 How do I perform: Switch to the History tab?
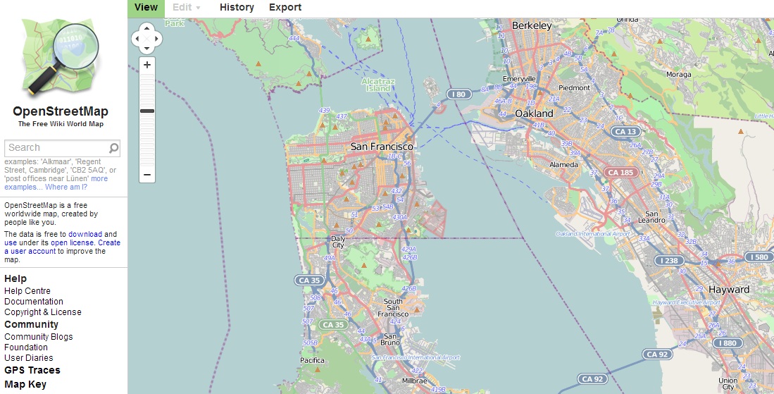[237, 8]
